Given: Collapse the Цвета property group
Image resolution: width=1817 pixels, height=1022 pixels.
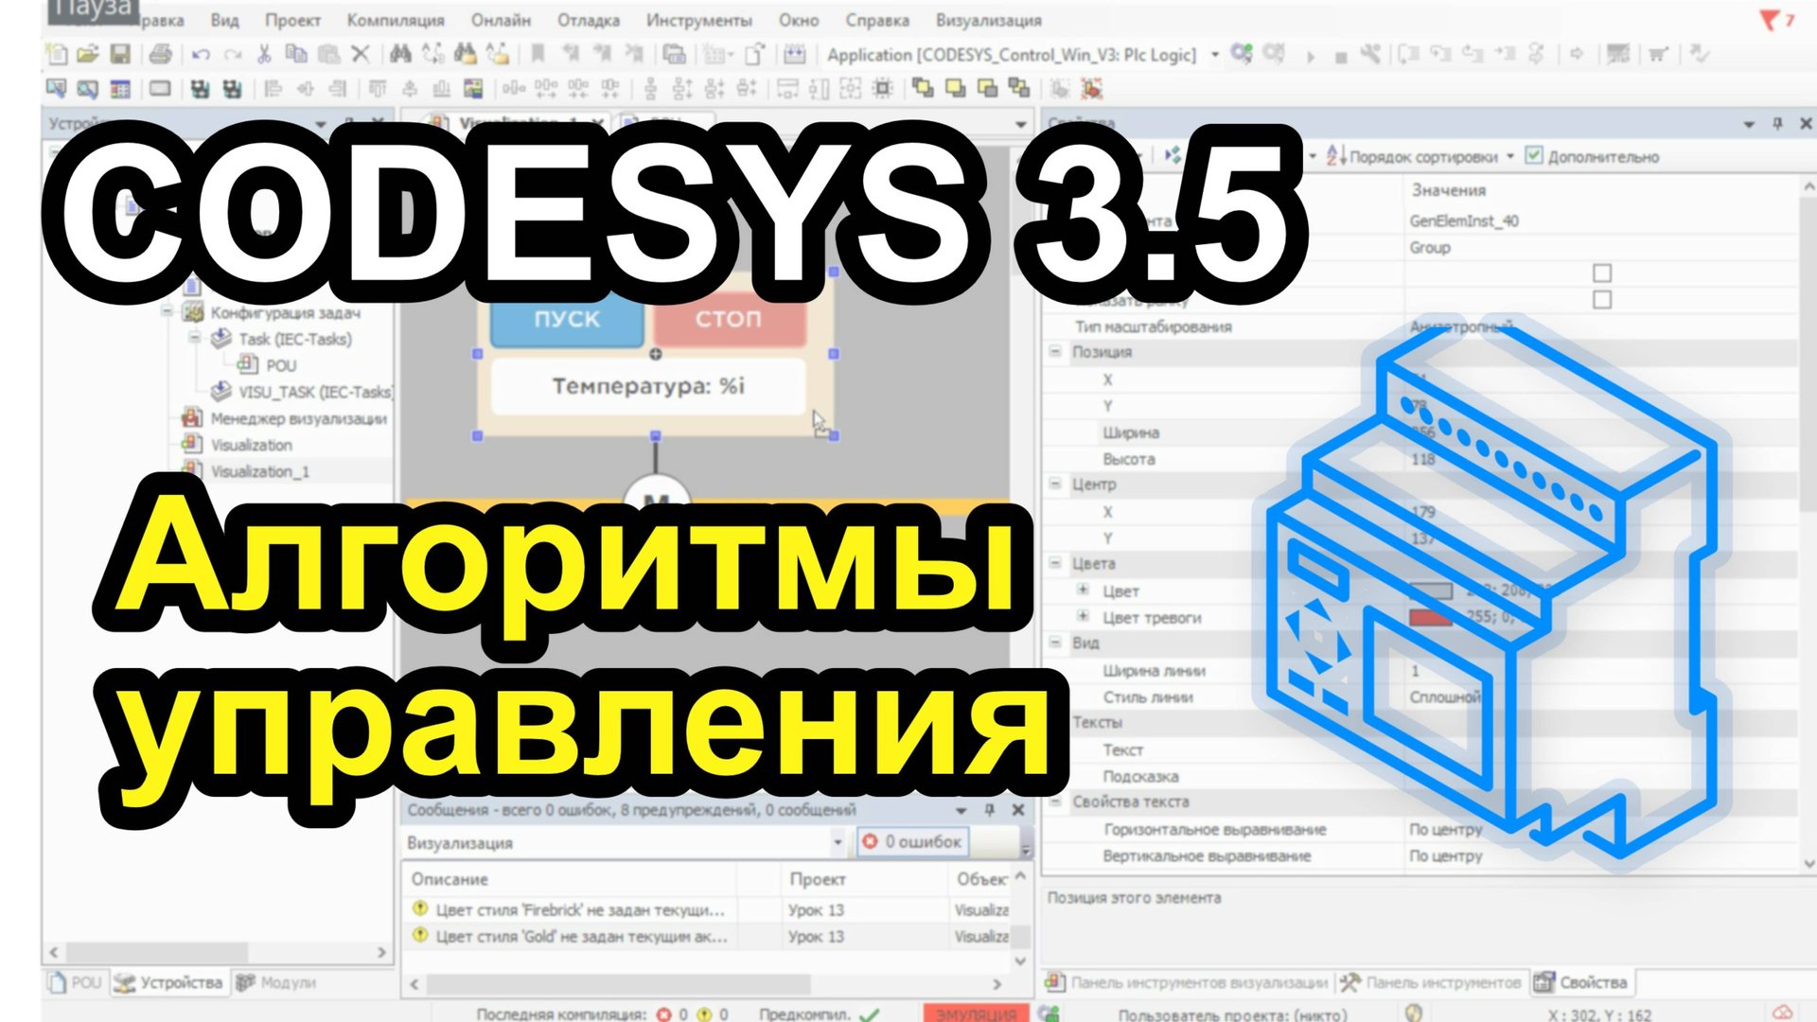Looking at the screenshot, I should [1055, 563].
